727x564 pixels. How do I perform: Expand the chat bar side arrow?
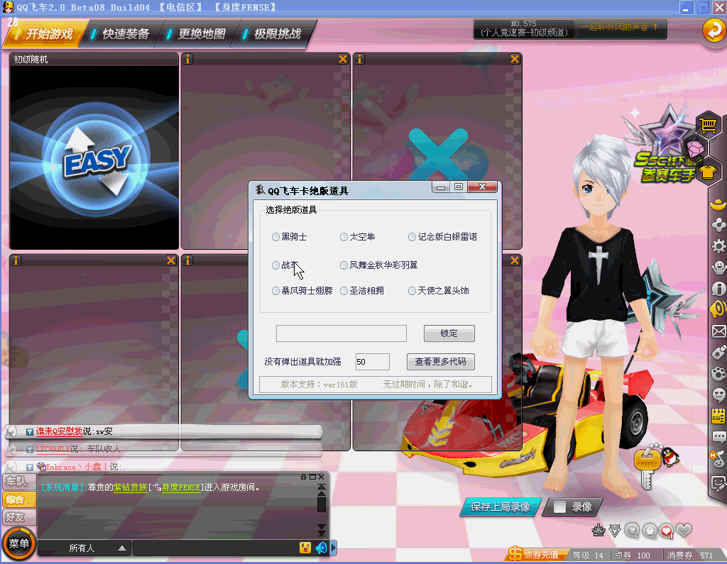coord(334,548)
